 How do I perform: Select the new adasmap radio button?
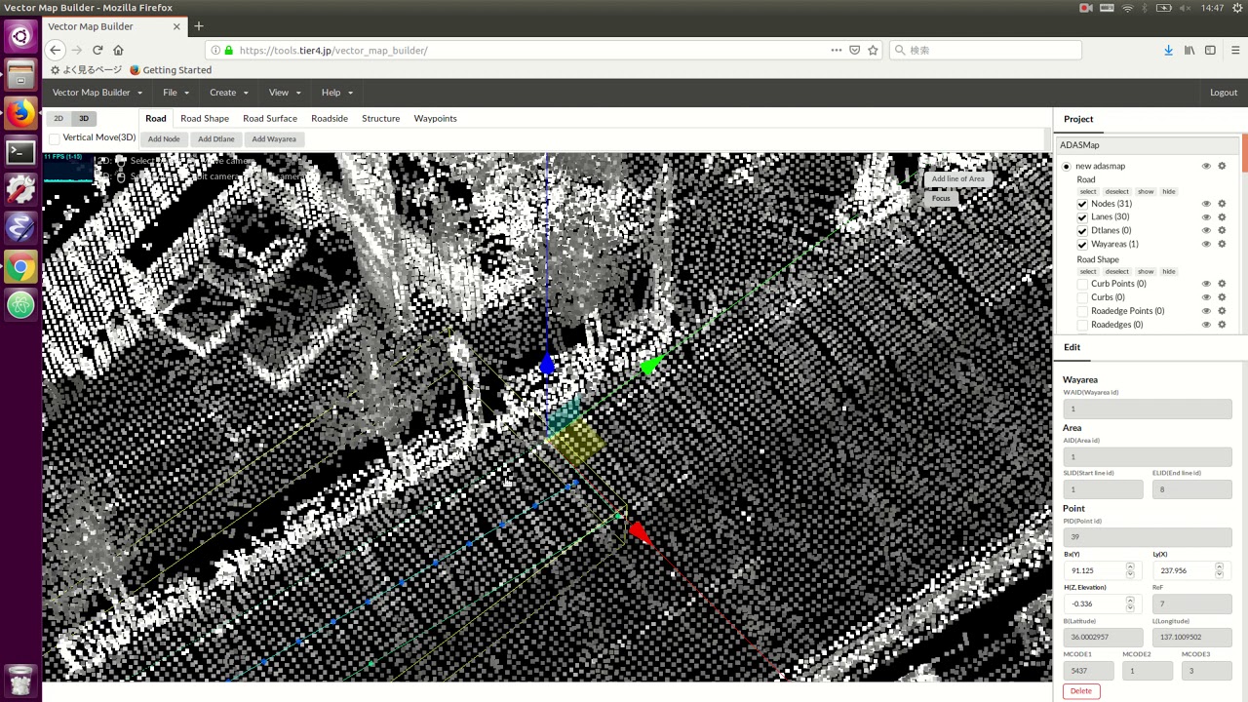(x=1067, y=167)
